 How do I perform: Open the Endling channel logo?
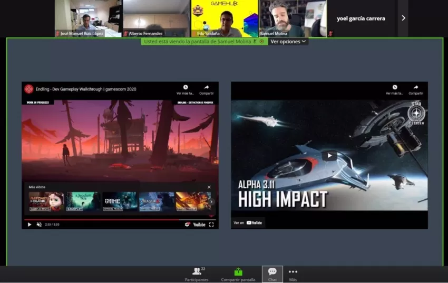coord(29,89)
